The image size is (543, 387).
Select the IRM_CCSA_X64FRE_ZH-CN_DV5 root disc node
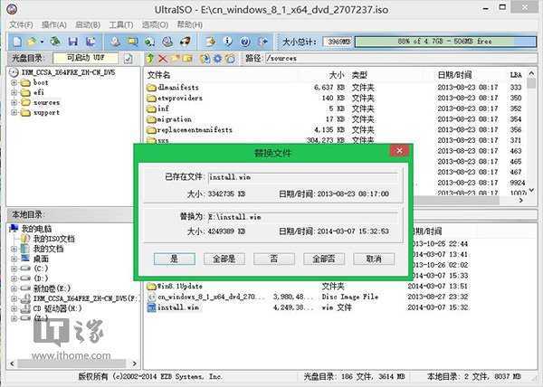click(68, 72)
